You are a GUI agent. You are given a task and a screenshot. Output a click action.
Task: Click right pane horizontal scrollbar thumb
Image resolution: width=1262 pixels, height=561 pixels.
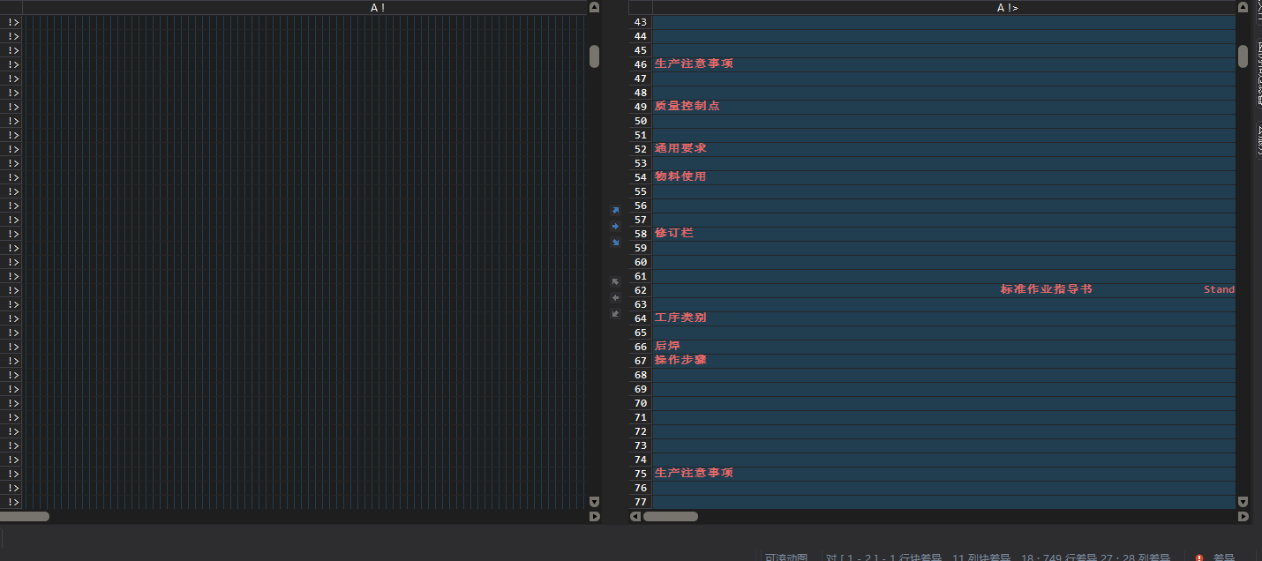[671, 517]
